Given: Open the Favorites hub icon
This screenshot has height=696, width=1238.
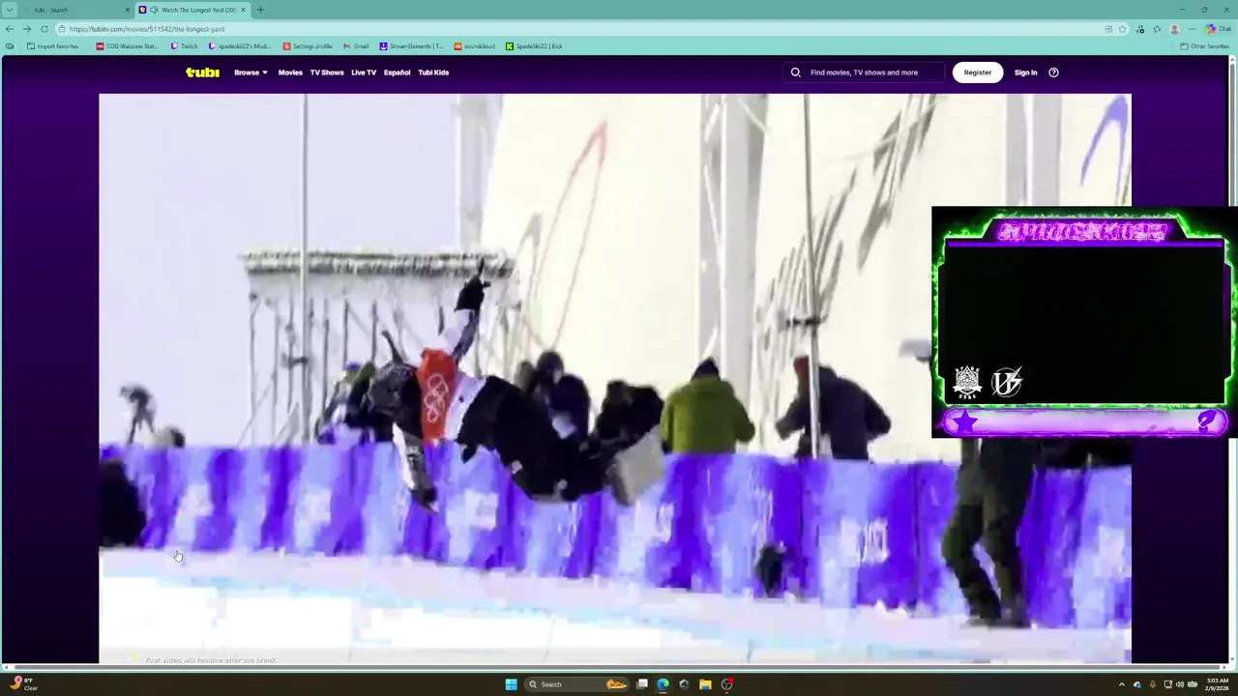Looking at the screenshot, I should coord(1158,29).
